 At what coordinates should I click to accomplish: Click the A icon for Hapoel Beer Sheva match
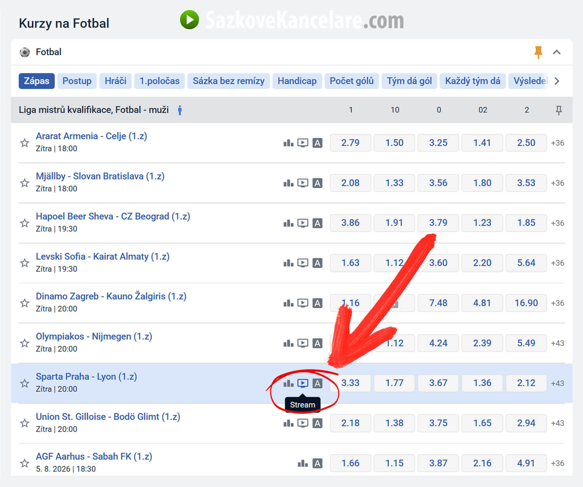click(317, 223)
